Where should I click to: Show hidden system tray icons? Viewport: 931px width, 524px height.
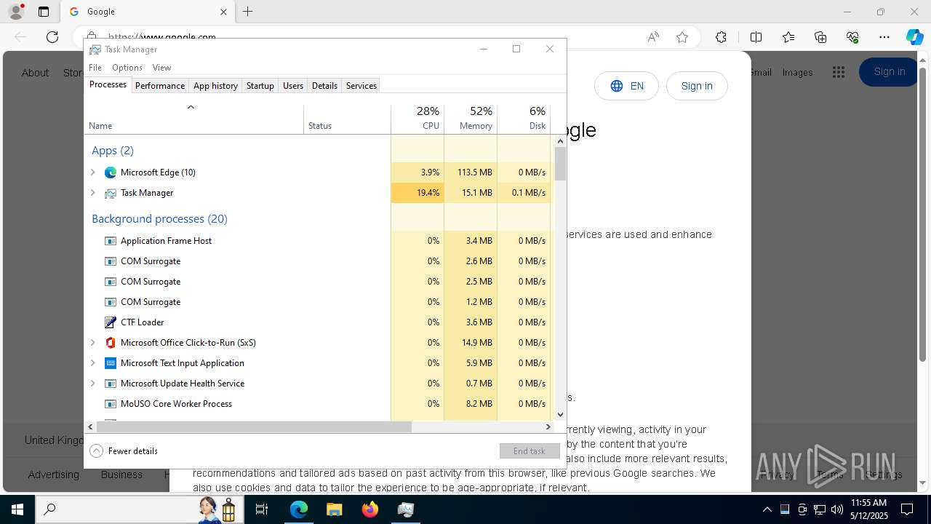[767, 509]
